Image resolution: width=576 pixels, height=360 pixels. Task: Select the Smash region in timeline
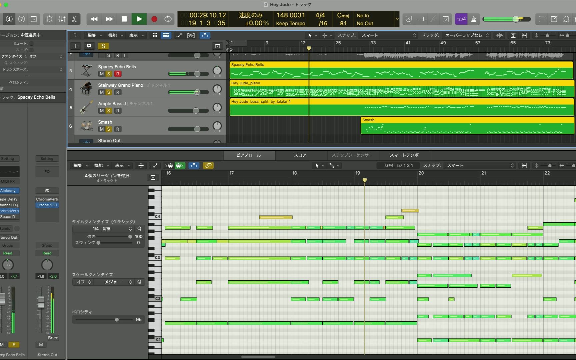(x=467, y=125)
